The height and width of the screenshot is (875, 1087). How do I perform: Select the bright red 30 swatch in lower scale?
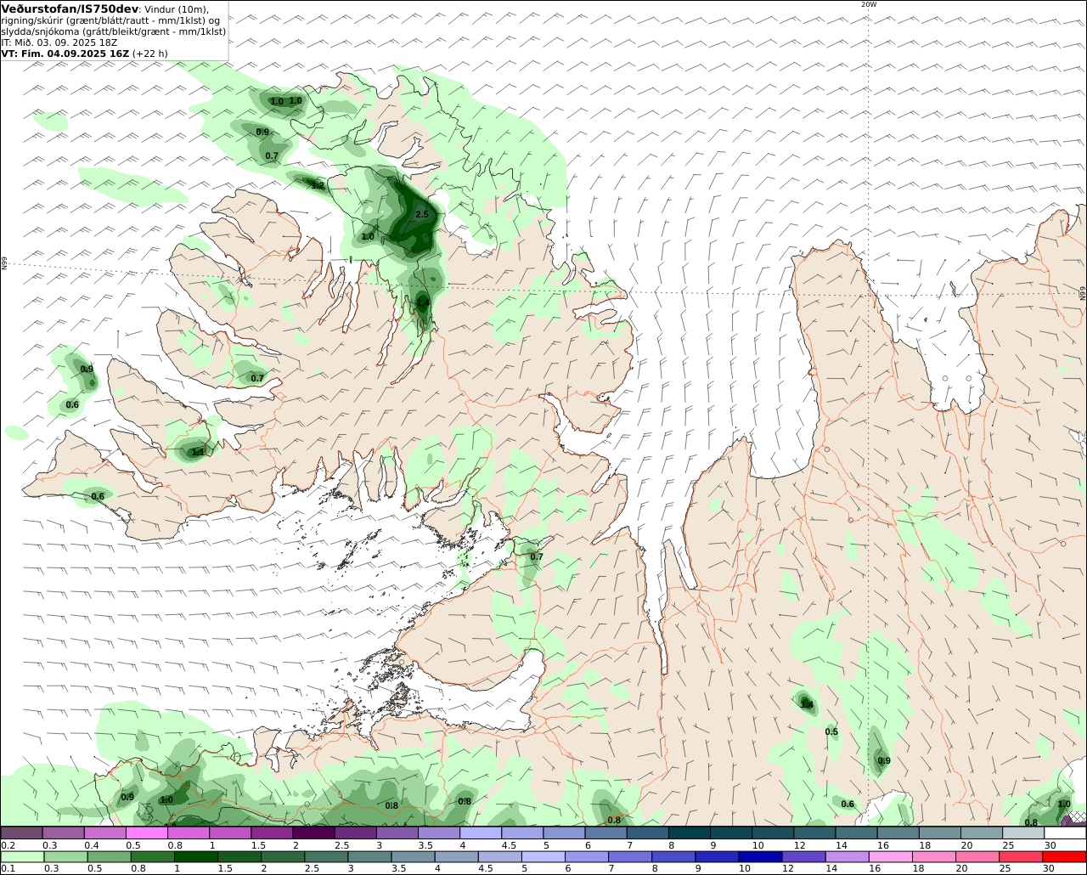[x=1065, y=857]
